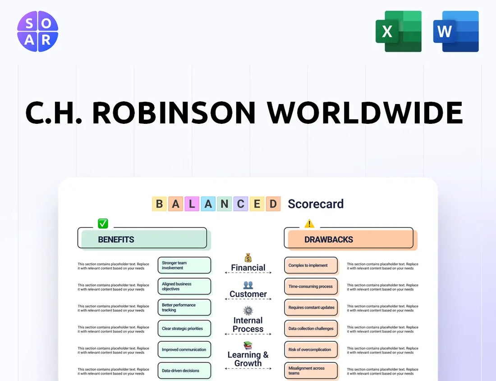Click the 'C.H. ROBINSON WORLDWIDE' heading
Screen dimensions: 496x381
pos(244,113)
